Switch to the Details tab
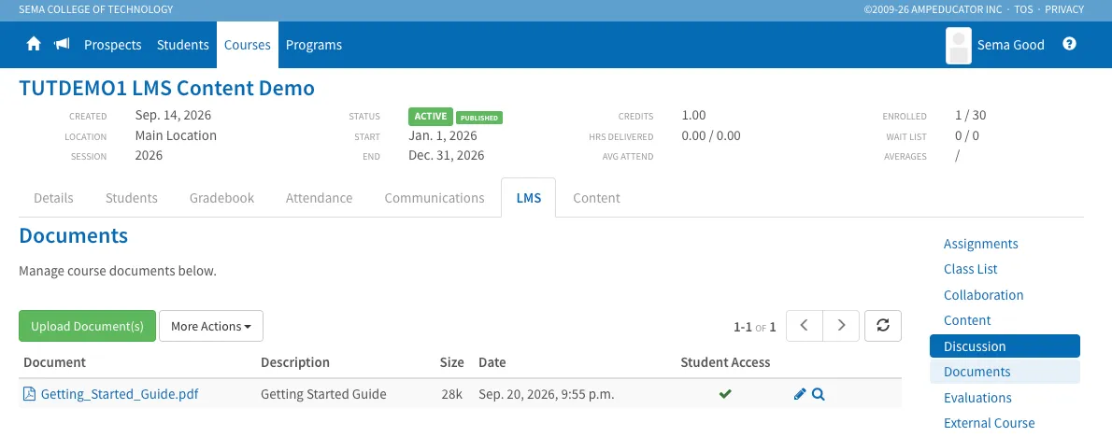The image size is (1112, 437). click(x=53, y=198)
